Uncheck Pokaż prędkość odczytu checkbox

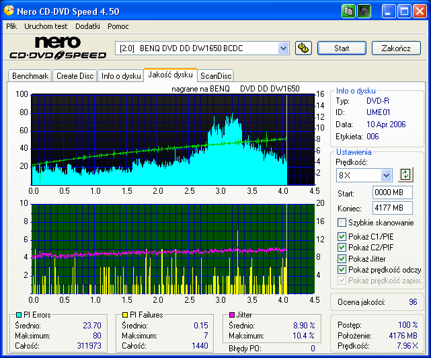pos(342,270)
